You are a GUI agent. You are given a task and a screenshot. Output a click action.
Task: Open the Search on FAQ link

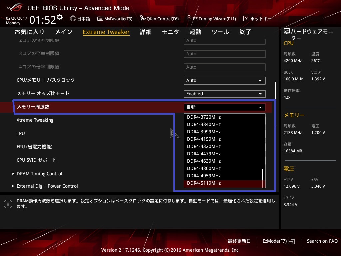[x=322, y=241]
